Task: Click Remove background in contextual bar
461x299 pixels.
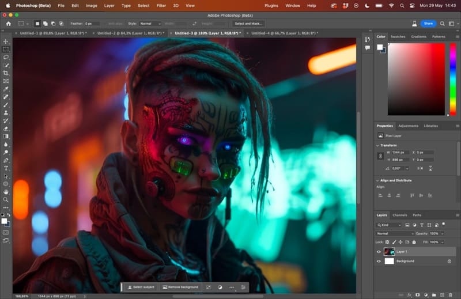Action: pyautogui.click(x=180, y=287)
